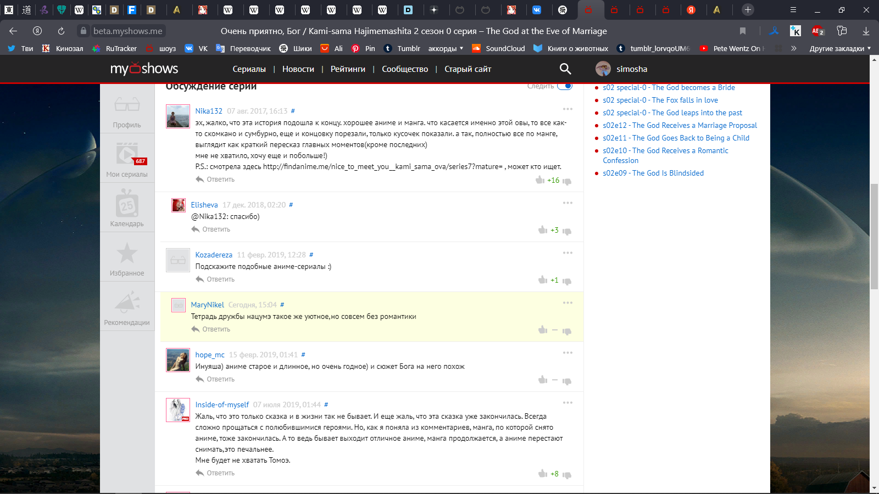879x494 pixels.
Task: Open permalink # of Nika132's comment
Action: tap(293, 111)
